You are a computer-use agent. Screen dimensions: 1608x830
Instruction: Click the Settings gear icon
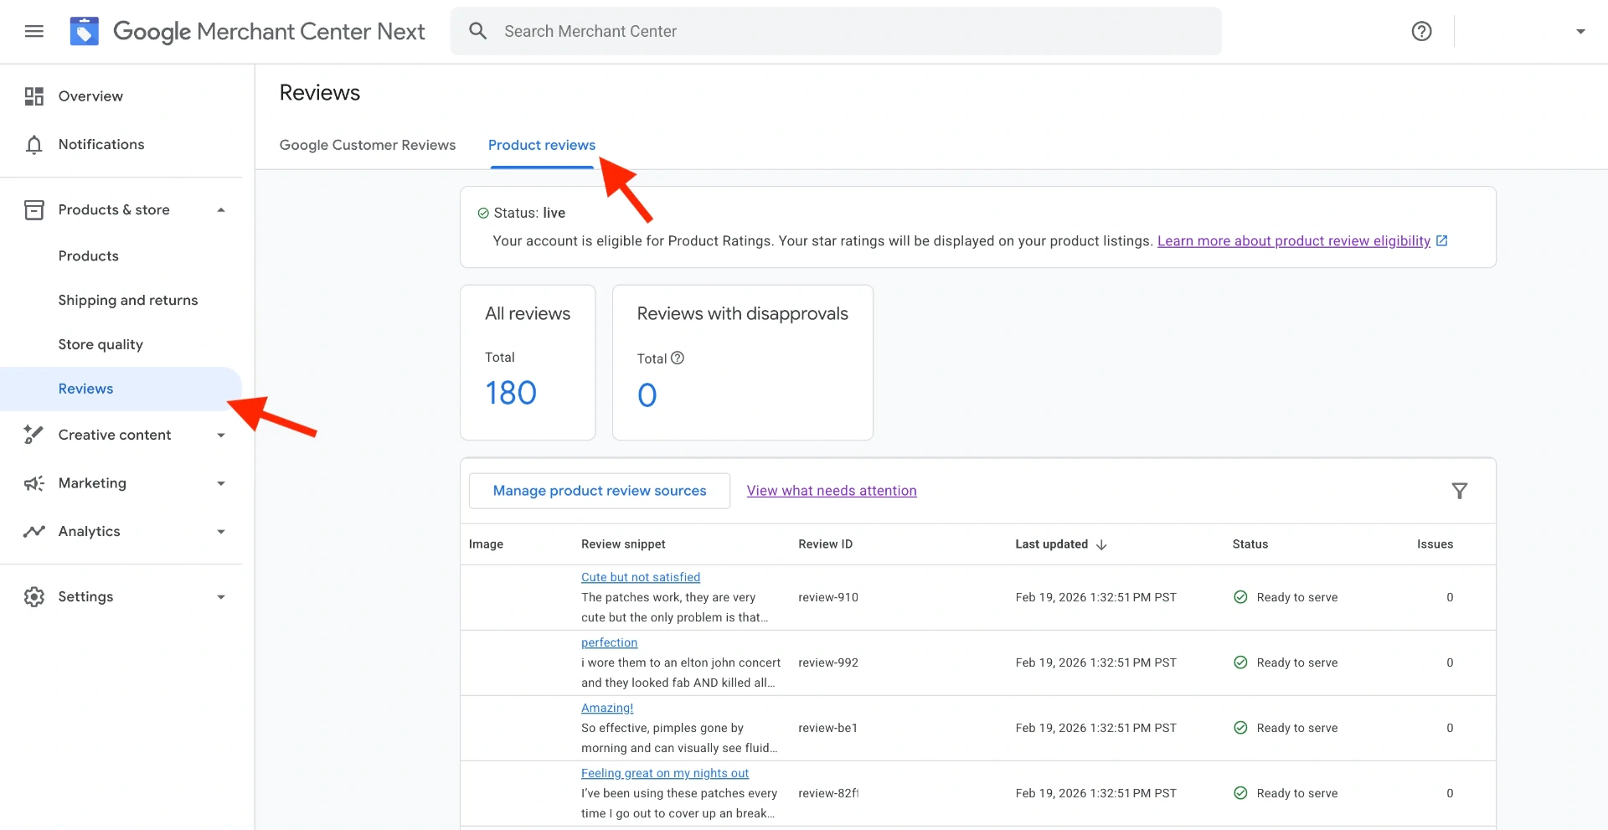[x=34, y=596]
